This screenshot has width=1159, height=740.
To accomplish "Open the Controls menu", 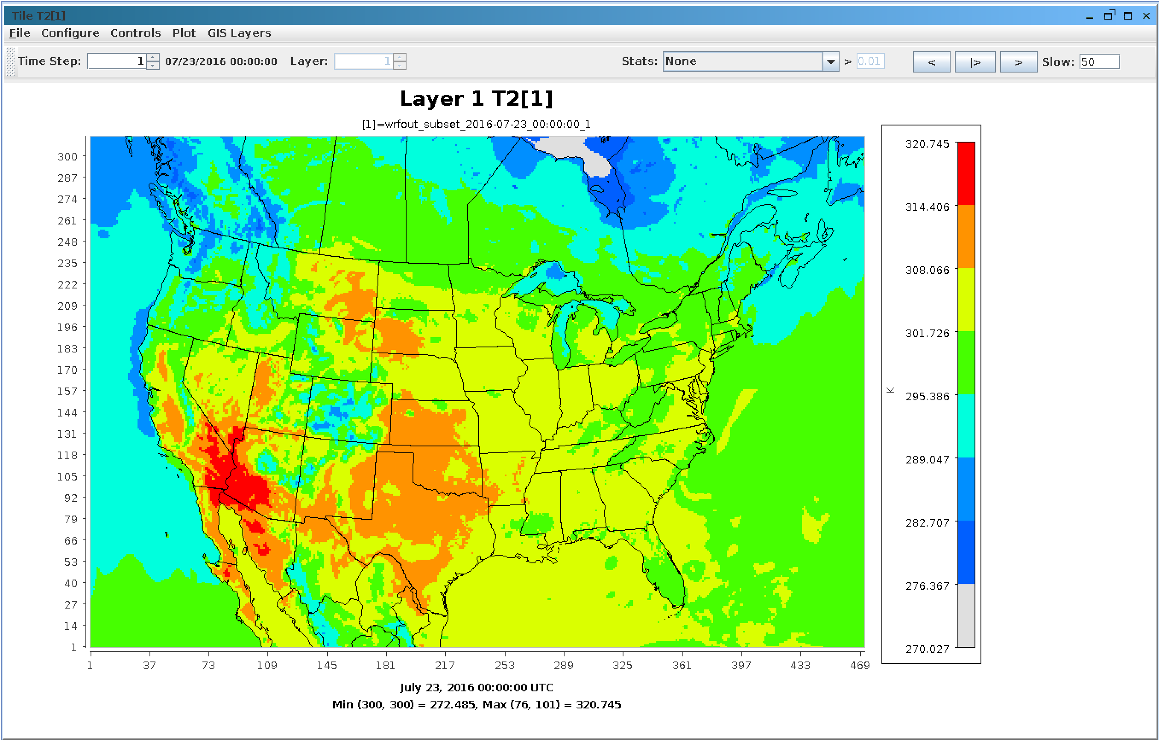I will [135, 33].
